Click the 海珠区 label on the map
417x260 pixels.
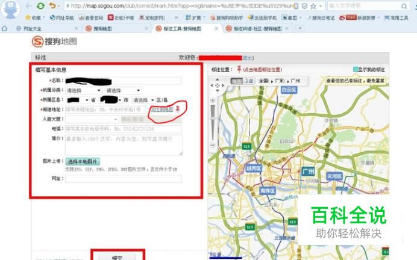pos(268,191)
